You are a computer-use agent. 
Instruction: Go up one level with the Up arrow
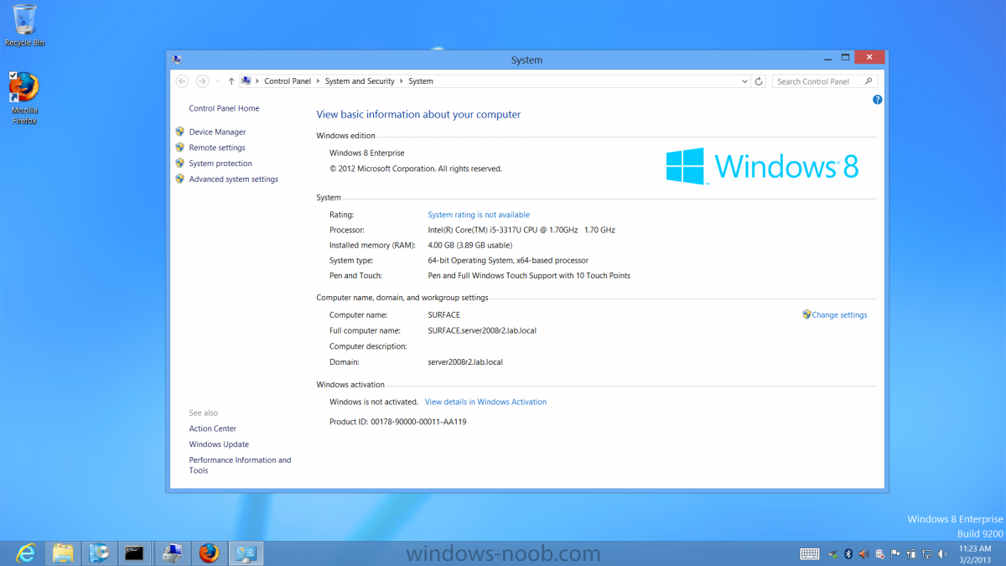click(231, 81)
